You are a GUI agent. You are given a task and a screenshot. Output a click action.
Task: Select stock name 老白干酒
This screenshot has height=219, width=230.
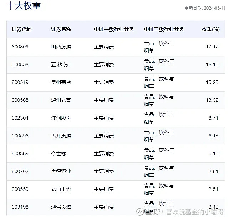click(x=61, y=189)
